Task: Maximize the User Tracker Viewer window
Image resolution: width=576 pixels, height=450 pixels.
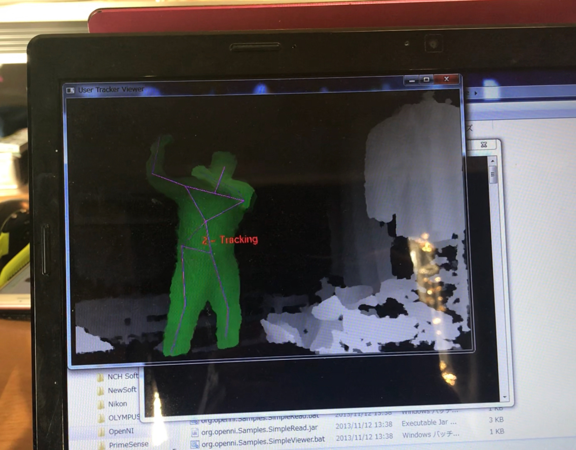Action: [x=426, y=80]
